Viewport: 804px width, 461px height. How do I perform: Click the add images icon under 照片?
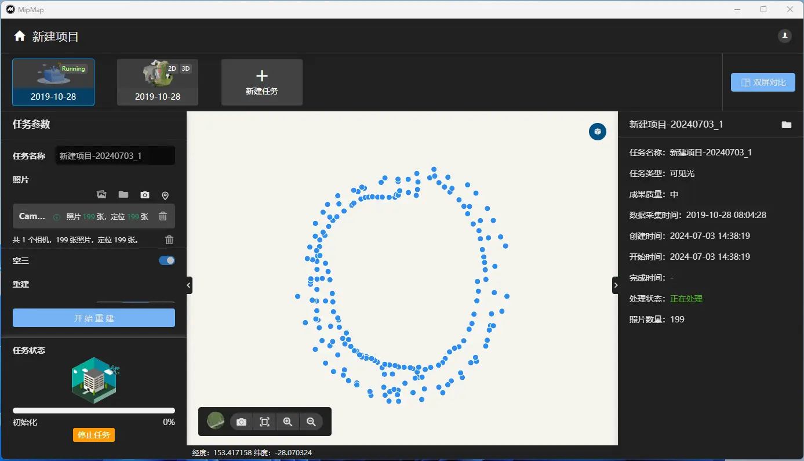tap(101, 195)
